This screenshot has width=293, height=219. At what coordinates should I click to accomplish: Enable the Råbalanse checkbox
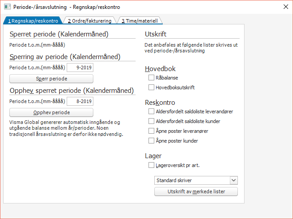click(x=152, y=78)
